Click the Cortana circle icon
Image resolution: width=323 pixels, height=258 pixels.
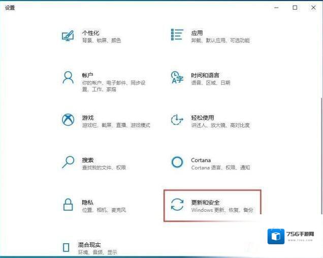tap(177, 162)
